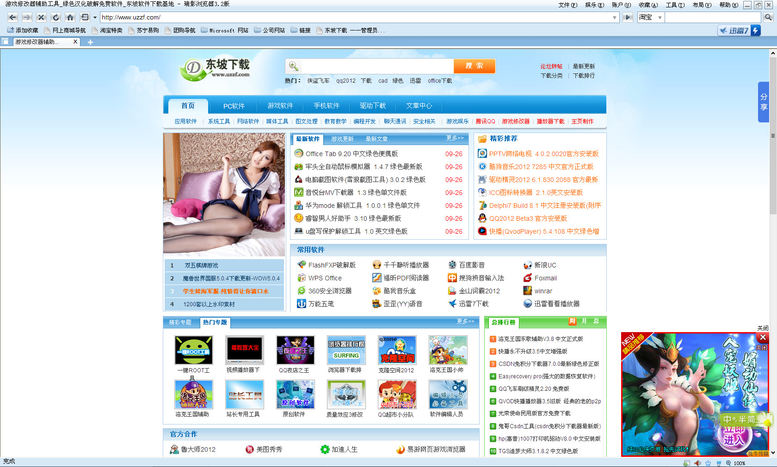Close the floating game advertisement with red X
Image resolution: width=777 pixels, height=467 pixels.
pos(763,338)
